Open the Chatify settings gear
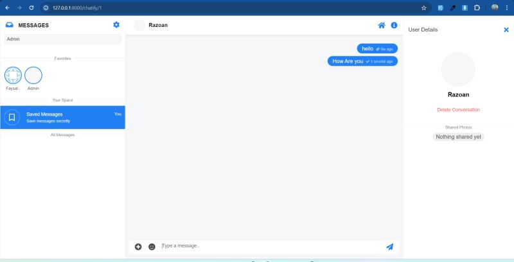The width and height of the screenshot is (514, 262). click(x=116, y=25)
